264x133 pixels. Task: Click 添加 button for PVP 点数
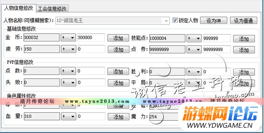tap(118, 72)
